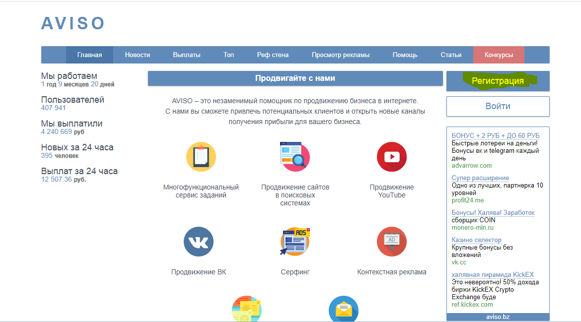Viewport: 581px width, 322px height.
Task: Open the халявная пирамида KickEX link
Action: coord(493,275)
